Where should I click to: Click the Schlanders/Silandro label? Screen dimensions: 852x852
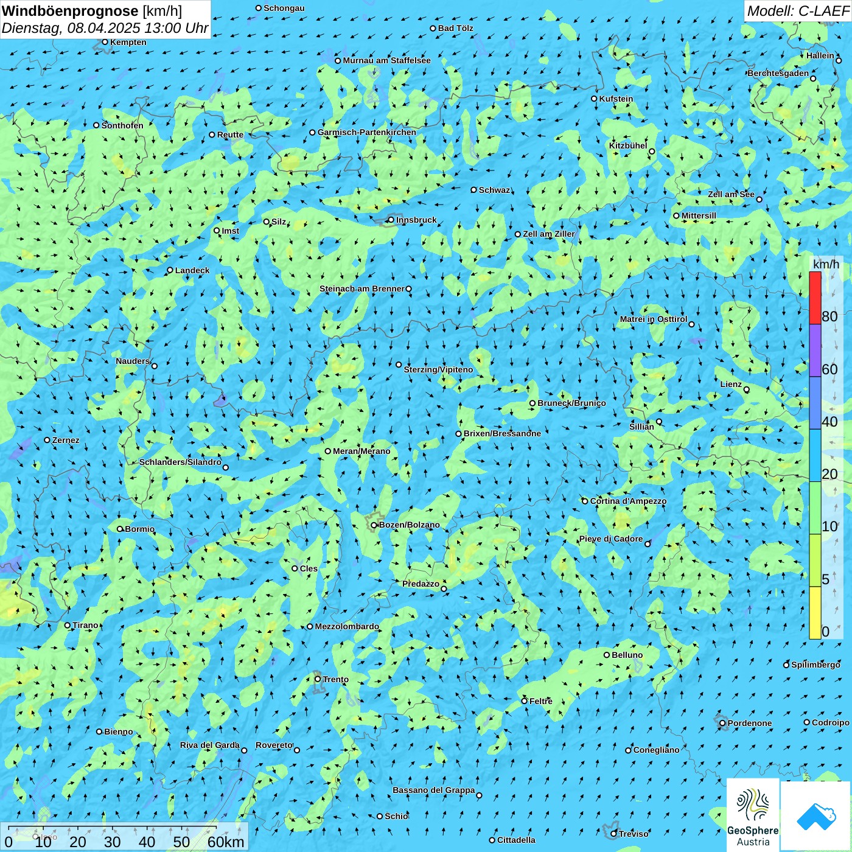click(x=180, y=462)
